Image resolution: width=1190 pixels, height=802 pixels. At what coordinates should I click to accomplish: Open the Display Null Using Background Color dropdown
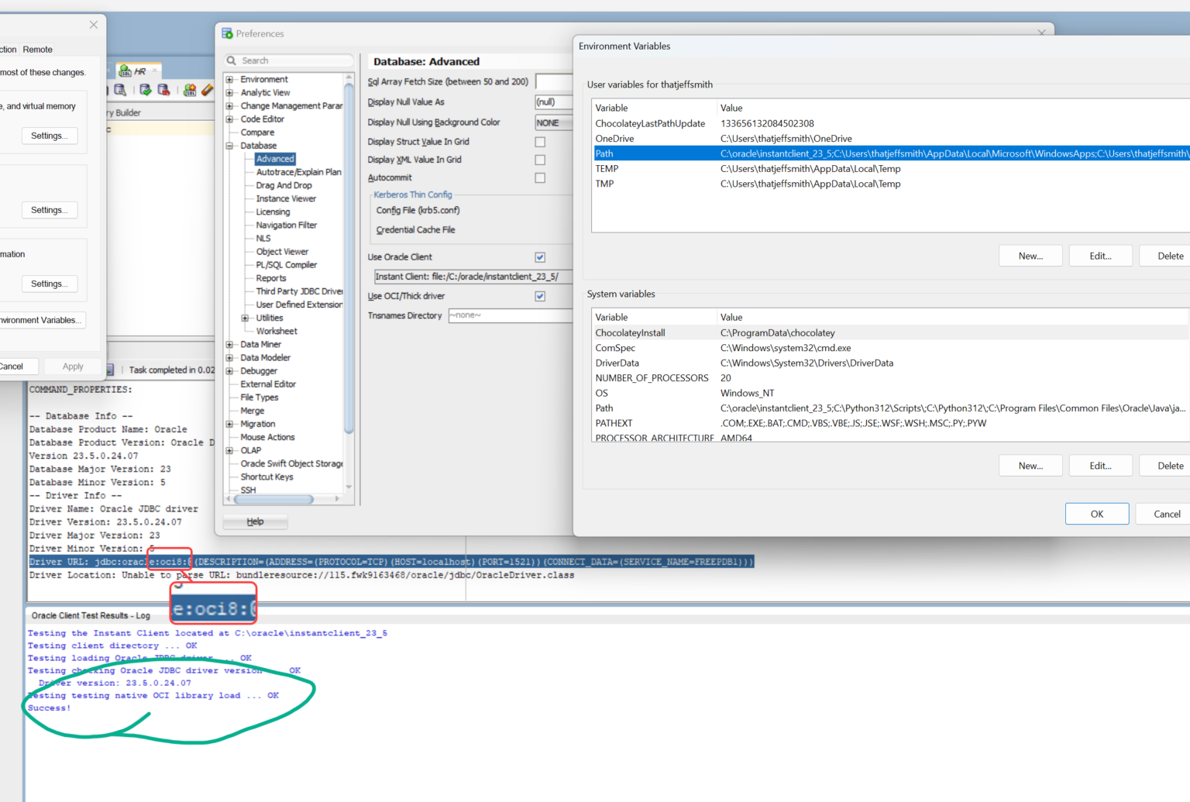coord(554,122)
